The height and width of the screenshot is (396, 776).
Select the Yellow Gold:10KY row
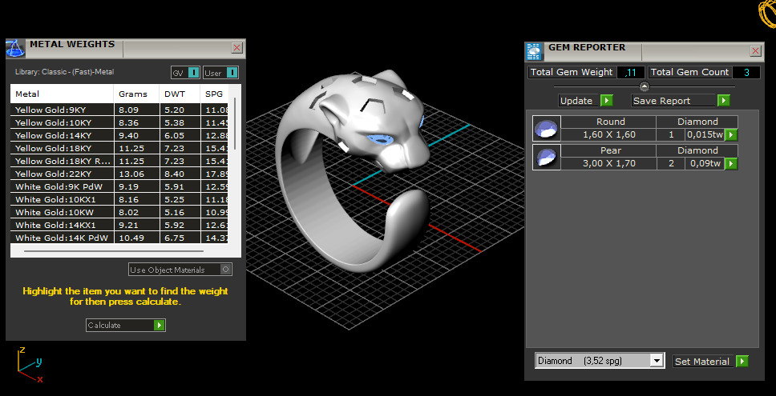[119, 122]
